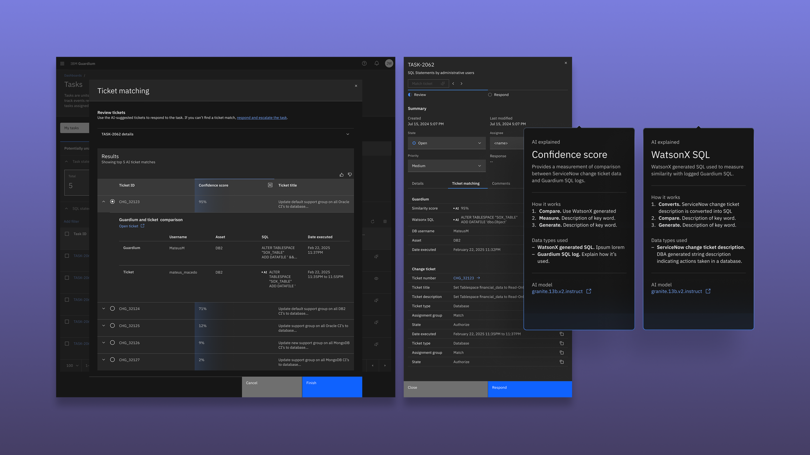810x455 pixels.
Task: Click Close button in TASK-2062 panel
Action: pyautogui.click(x=445, y=389)
